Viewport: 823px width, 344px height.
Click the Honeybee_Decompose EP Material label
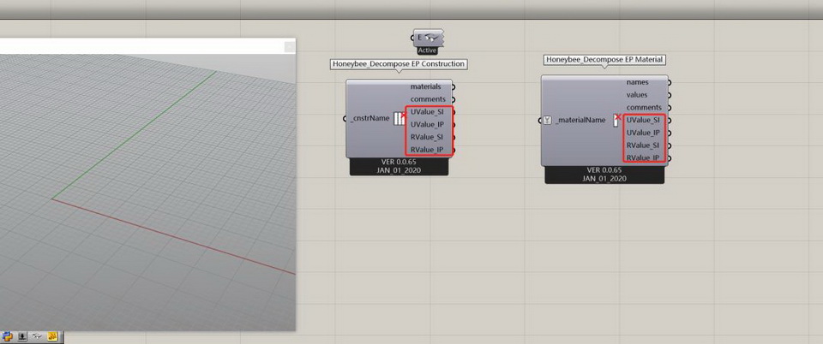pos(605,60)
